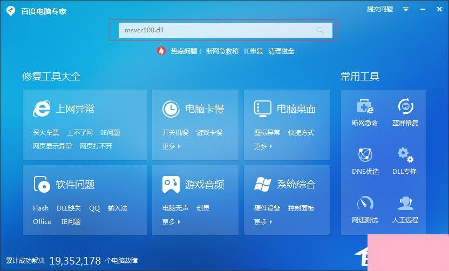Screen dimensions: 449x271
Task: Select 网页显示异常 link
Action: tap(52, 146)
